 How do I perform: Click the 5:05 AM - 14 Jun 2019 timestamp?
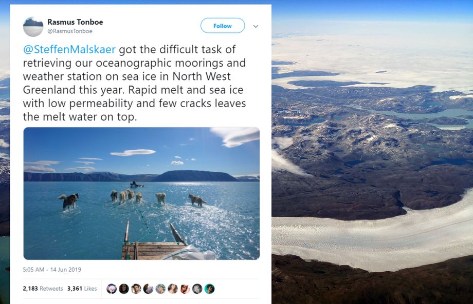pos(52,270)
